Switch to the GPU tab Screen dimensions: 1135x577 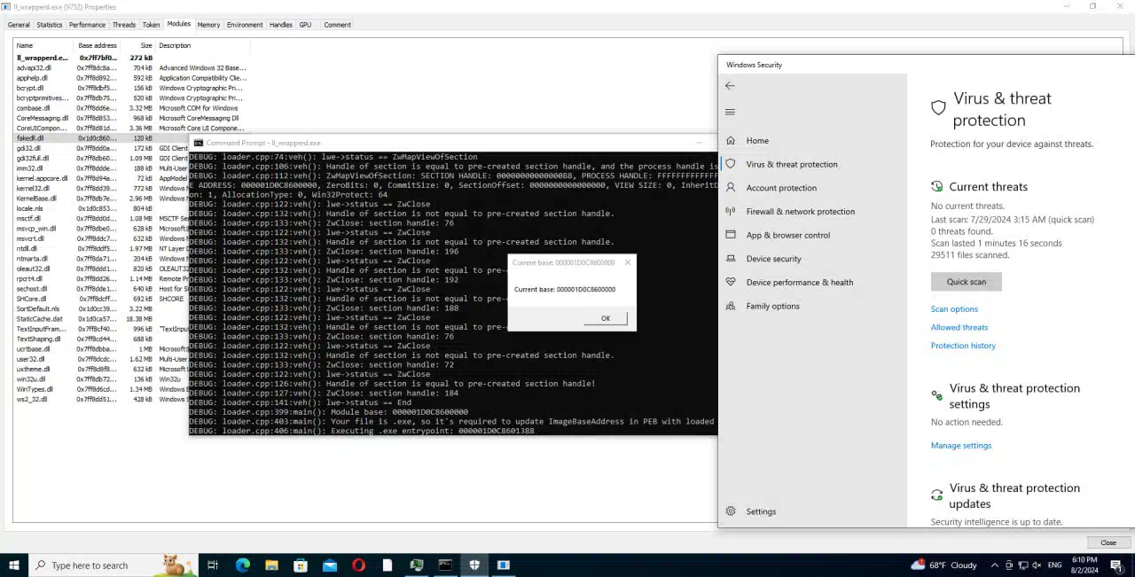point(305,25)
